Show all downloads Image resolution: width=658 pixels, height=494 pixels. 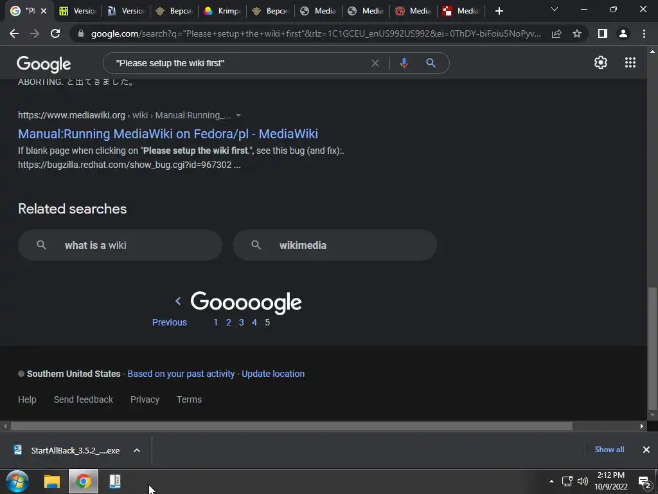[x=609, y=450]
